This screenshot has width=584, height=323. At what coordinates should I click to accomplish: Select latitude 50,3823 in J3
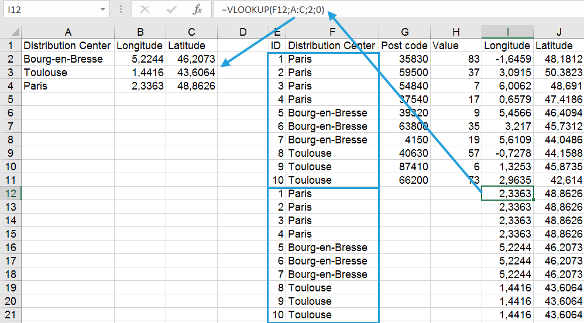click(x=559, y=73)
